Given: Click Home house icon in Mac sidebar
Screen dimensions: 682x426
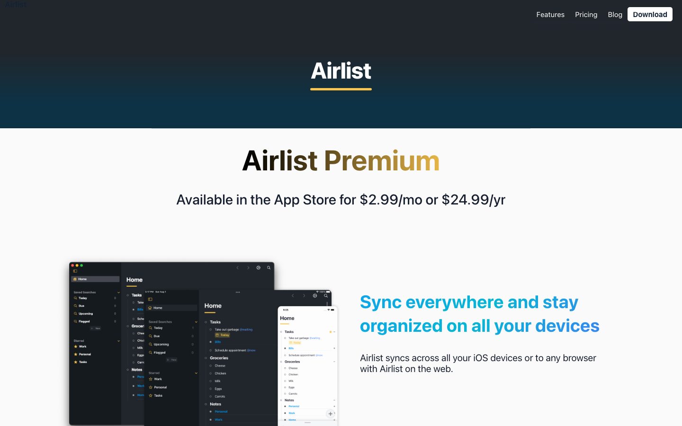Looking at the screenshot, I should [75, 279].
